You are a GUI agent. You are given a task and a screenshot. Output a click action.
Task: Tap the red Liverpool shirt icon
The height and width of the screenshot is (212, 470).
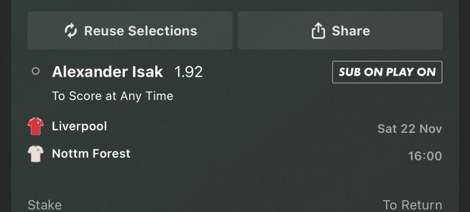point(36,127)
